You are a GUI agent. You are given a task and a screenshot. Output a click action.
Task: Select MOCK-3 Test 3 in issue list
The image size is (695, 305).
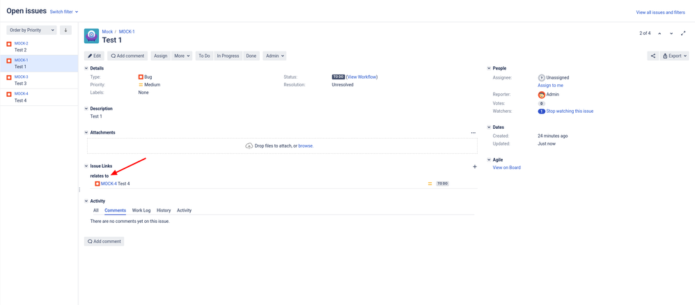(39, 81)
